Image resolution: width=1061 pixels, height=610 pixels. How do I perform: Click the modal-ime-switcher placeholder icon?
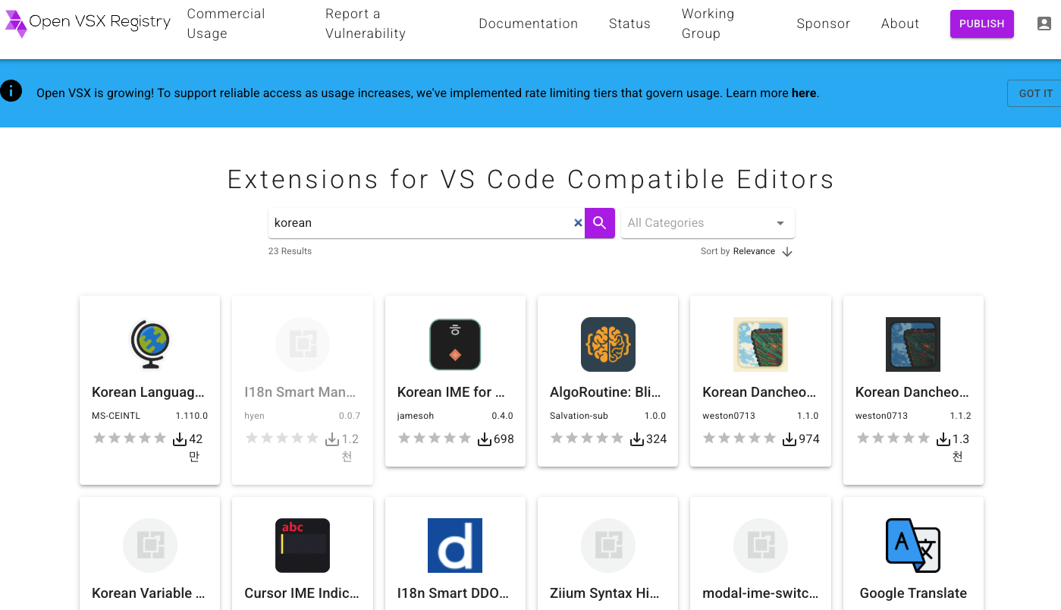click(761, 546)
